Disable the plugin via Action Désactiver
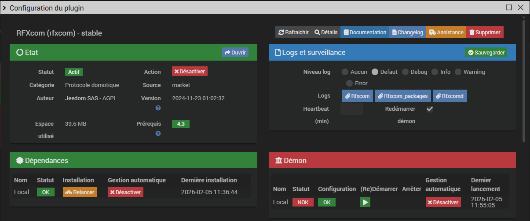The width and height of the screenshot is (530, 221). (190, 71)
